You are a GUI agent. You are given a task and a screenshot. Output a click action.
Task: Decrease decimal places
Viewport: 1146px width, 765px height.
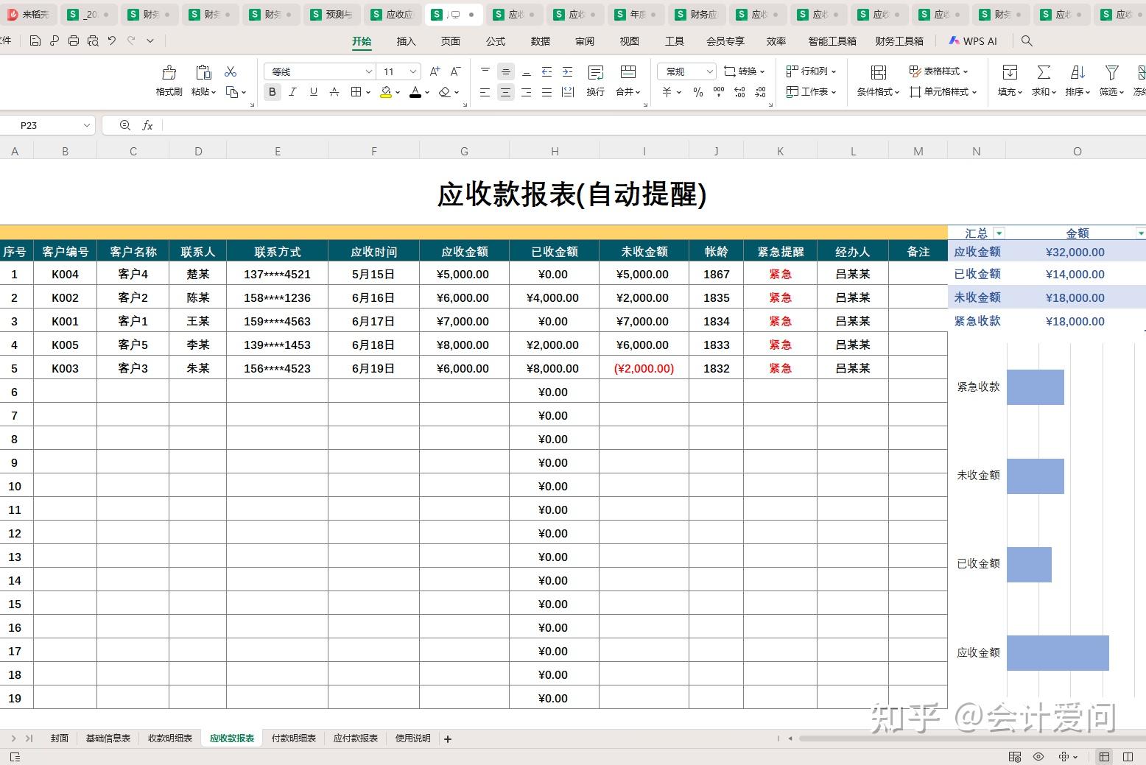point(760,92)
